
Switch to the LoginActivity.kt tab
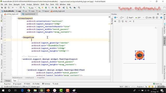pyautogui.click(x=30, y=14)
